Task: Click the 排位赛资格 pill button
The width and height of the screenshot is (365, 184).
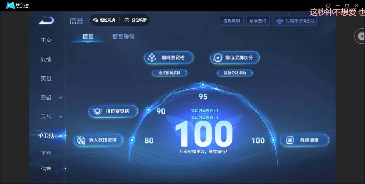Action: 113,111
